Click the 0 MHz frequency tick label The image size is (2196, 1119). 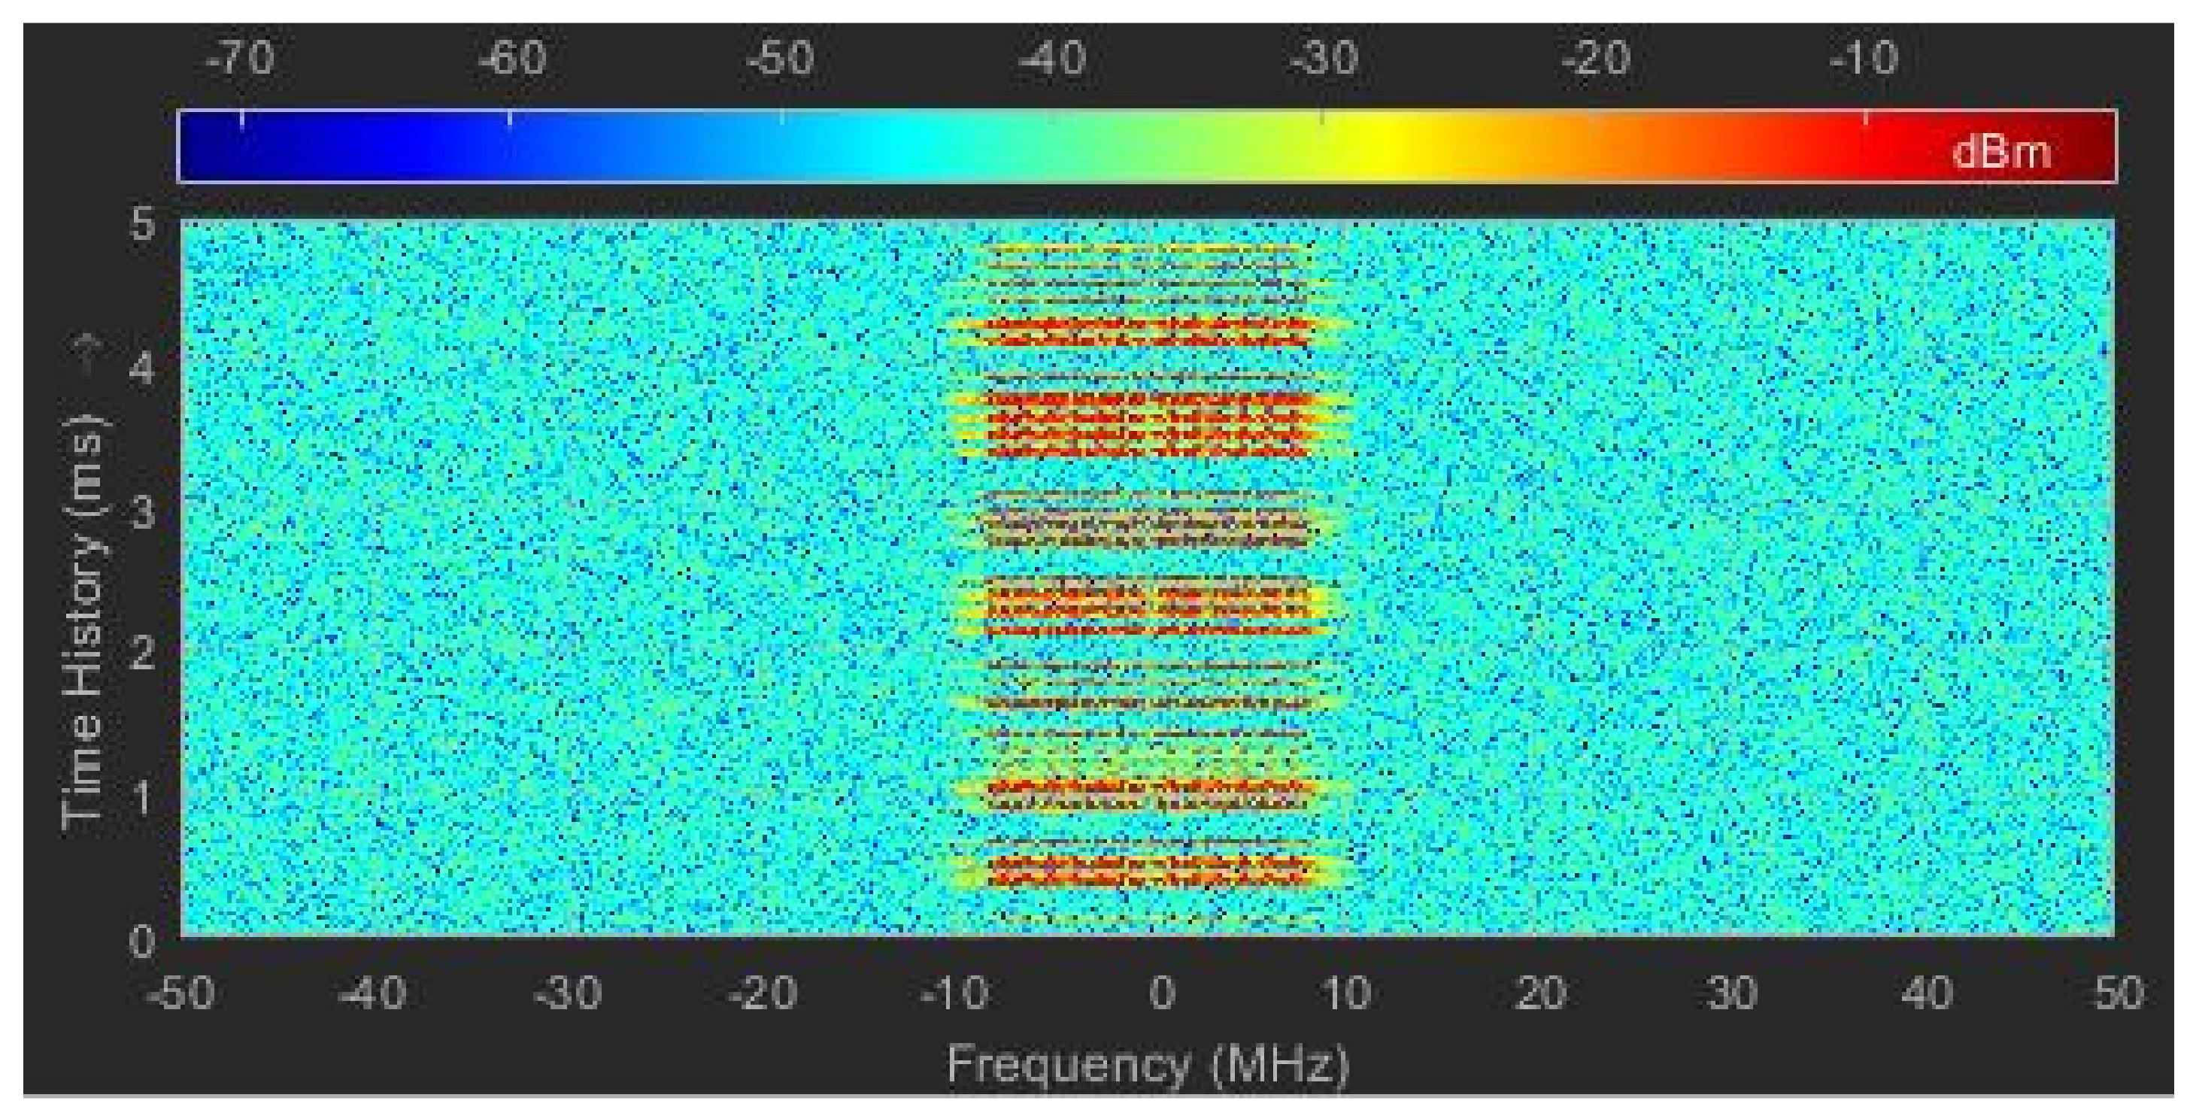click(1162, 993)
